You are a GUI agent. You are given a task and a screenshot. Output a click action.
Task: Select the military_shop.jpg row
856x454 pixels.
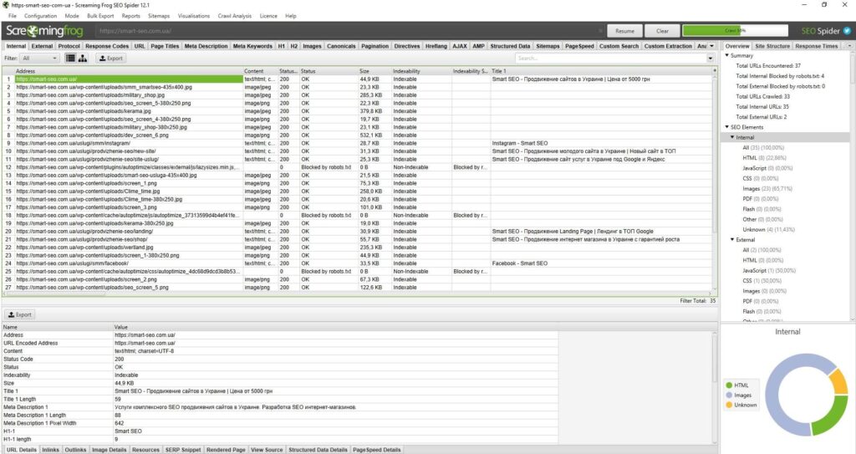click(x=358, y=95)
